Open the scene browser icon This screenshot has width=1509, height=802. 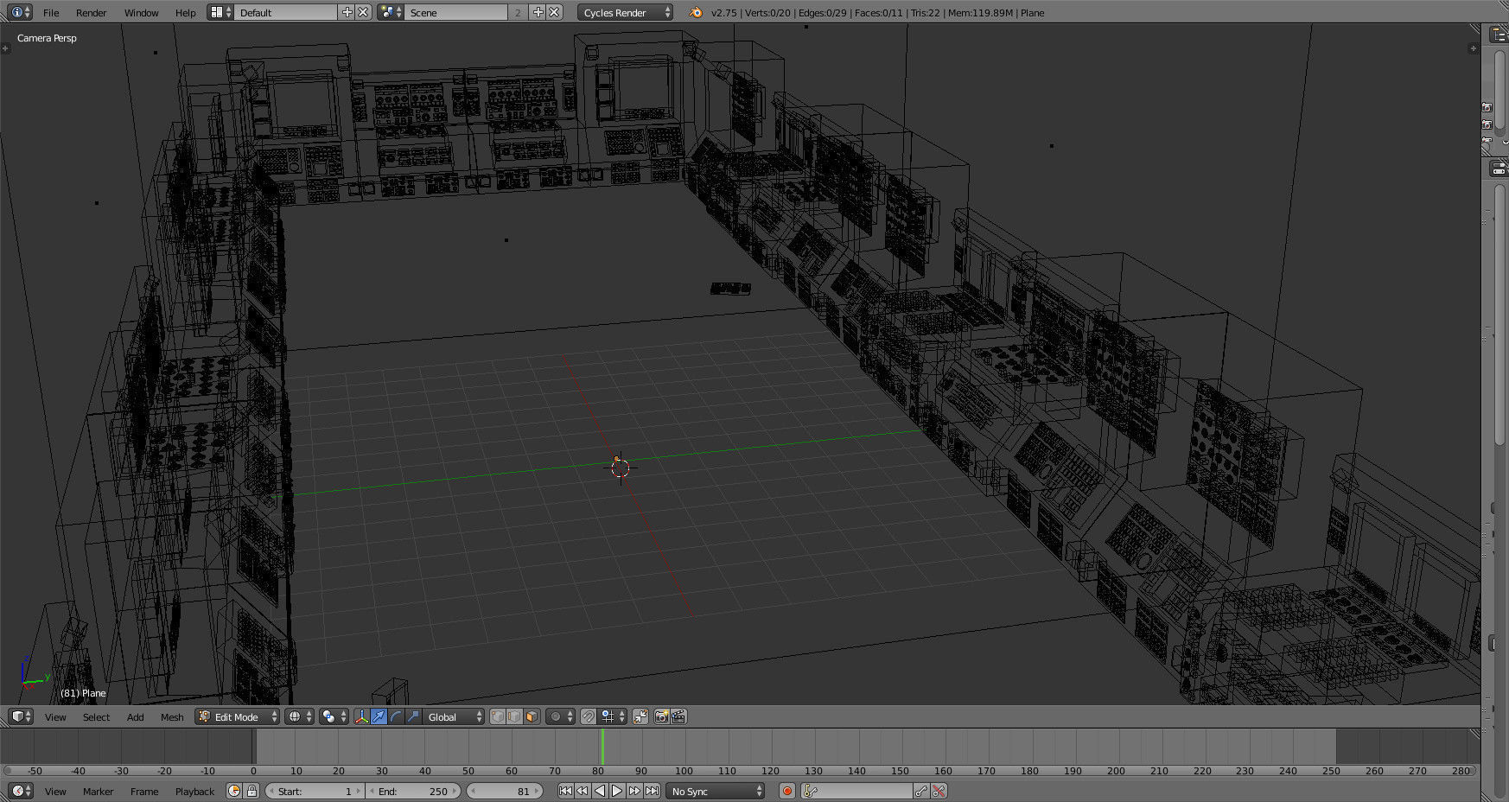coord(391,12)
